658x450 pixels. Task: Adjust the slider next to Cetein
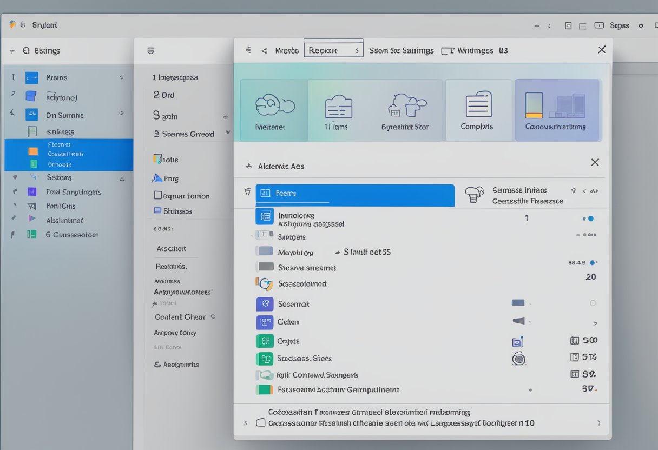pos(518,321)
